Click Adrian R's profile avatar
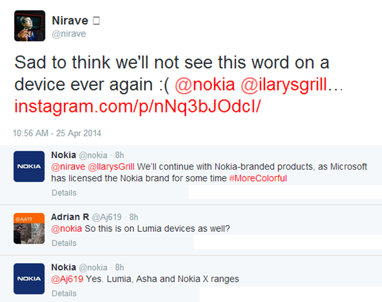Image resolution: width=382 pixels, height=302 pixels. [29, 228]
